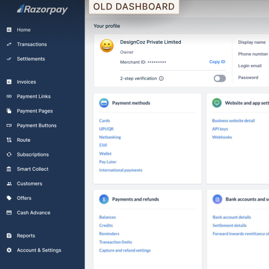The image size is (269, 269).
Task: Click the Transactions arrows icon
Action: point(9,44)
